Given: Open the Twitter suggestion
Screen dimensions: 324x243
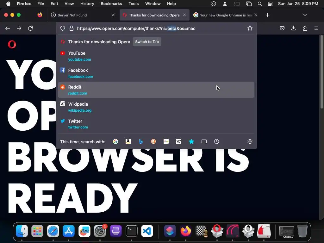Looking at the screenshot, I should click(x=156, y=124).
